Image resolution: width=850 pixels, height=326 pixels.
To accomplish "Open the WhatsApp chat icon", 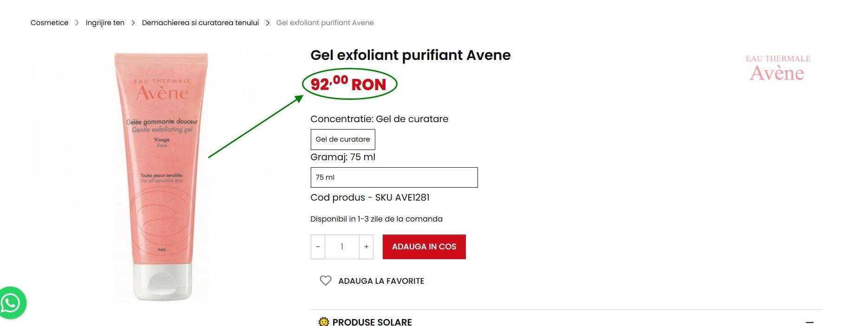I will point(11,303).
